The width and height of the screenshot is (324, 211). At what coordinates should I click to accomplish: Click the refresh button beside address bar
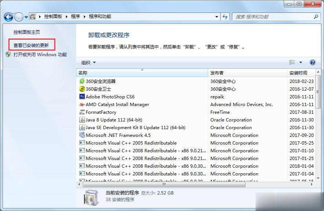click(x=225, y=17)
